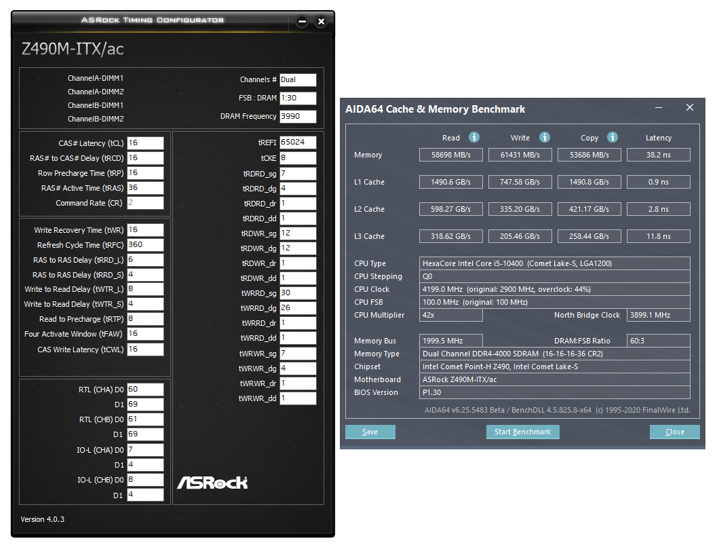Viewport: 717px width, 545px height.
Task: Click the Memory Type DDR4-4000 text
Action: click(x=555, y=354)
